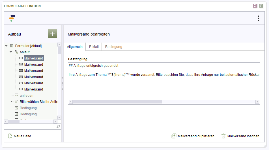This screenshot has width=269, height=150.
Task: Click the duplicate icon beside Mailversand duplizieren
Action: tap(174, 136)
